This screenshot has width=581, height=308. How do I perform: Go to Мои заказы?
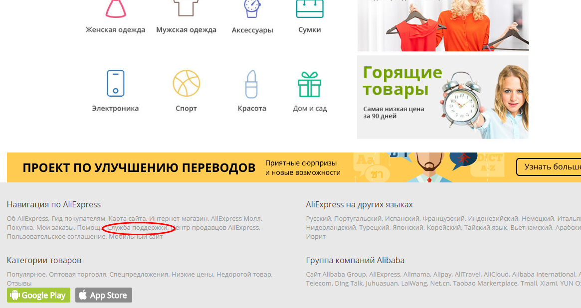55,227
